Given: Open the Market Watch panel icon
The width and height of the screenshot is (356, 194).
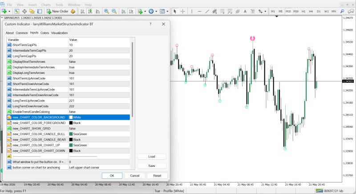Looking at the screenshot, I should [16, 11].
